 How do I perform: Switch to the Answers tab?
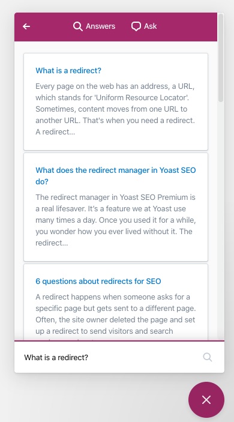click(94, 26)
